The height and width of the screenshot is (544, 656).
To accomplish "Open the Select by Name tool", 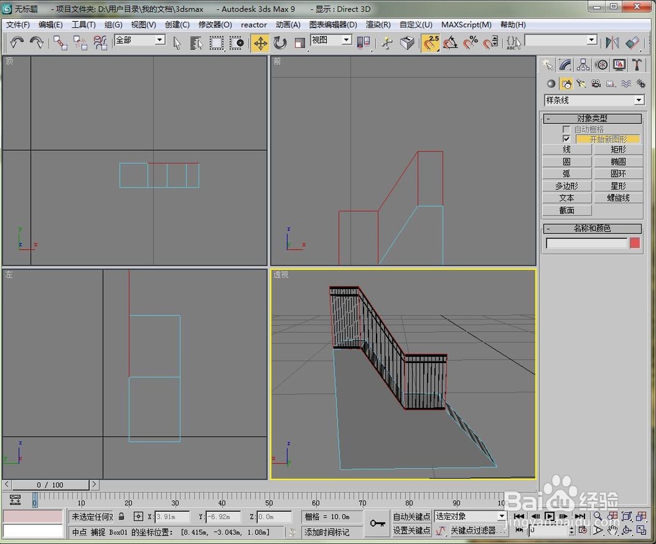I will pyautogui.click(x=196, y=43).
